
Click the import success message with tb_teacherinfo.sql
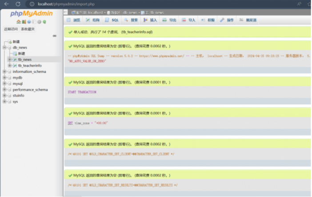coord(113,32)
